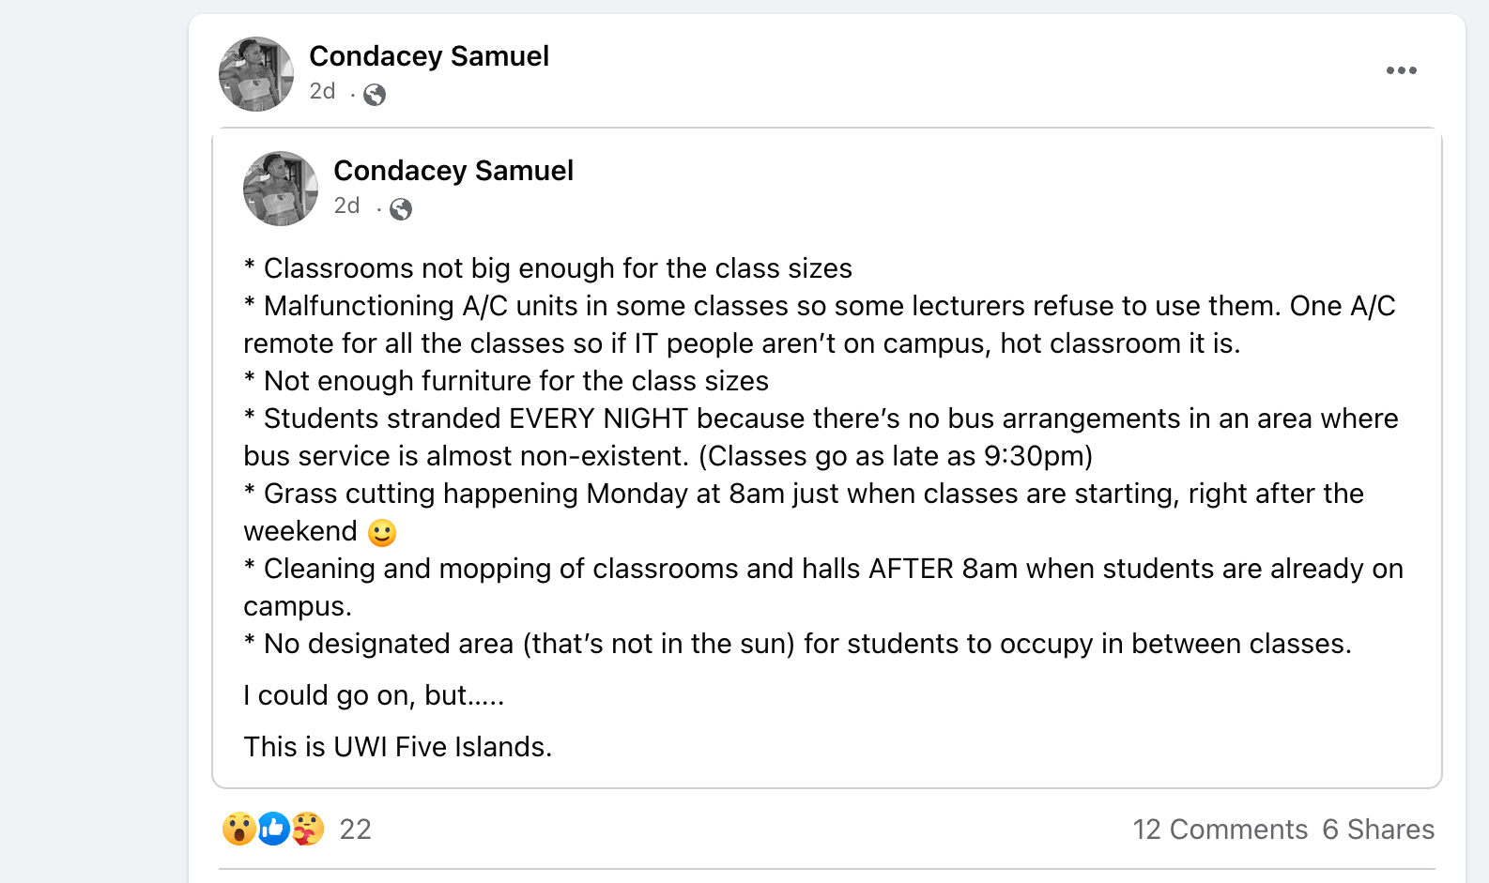
Task: Click the outer post's profile picture
Action: (x=256, y=74)
